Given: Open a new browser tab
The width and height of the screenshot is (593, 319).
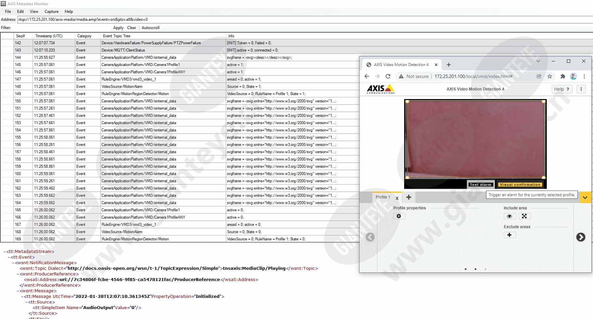Looking at the screenshot, I should 449,65.
